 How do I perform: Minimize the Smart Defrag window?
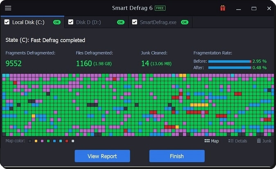click(238, 9)
